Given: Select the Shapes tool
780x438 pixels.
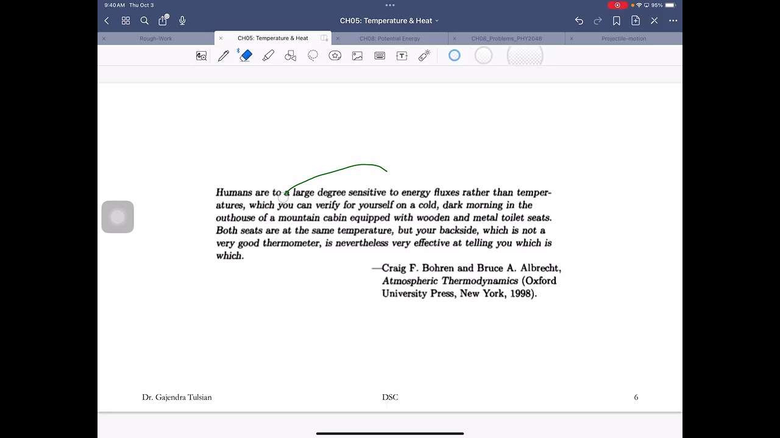Looking at the screenshot, I should coord(291,56).
